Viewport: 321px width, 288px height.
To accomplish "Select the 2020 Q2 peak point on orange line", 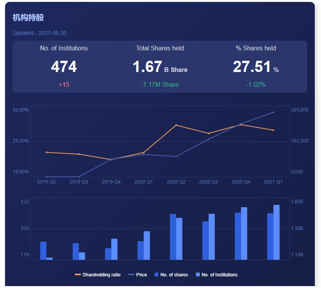I will click(x=176, y=125).
